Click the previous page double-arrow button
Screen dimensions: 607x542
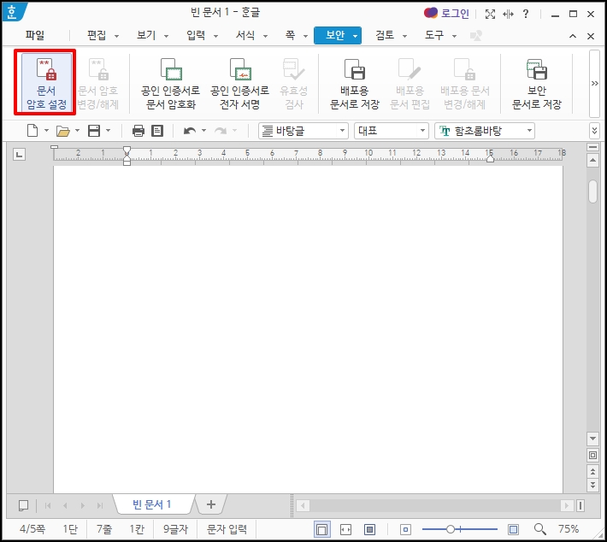[x=592, y=471]
